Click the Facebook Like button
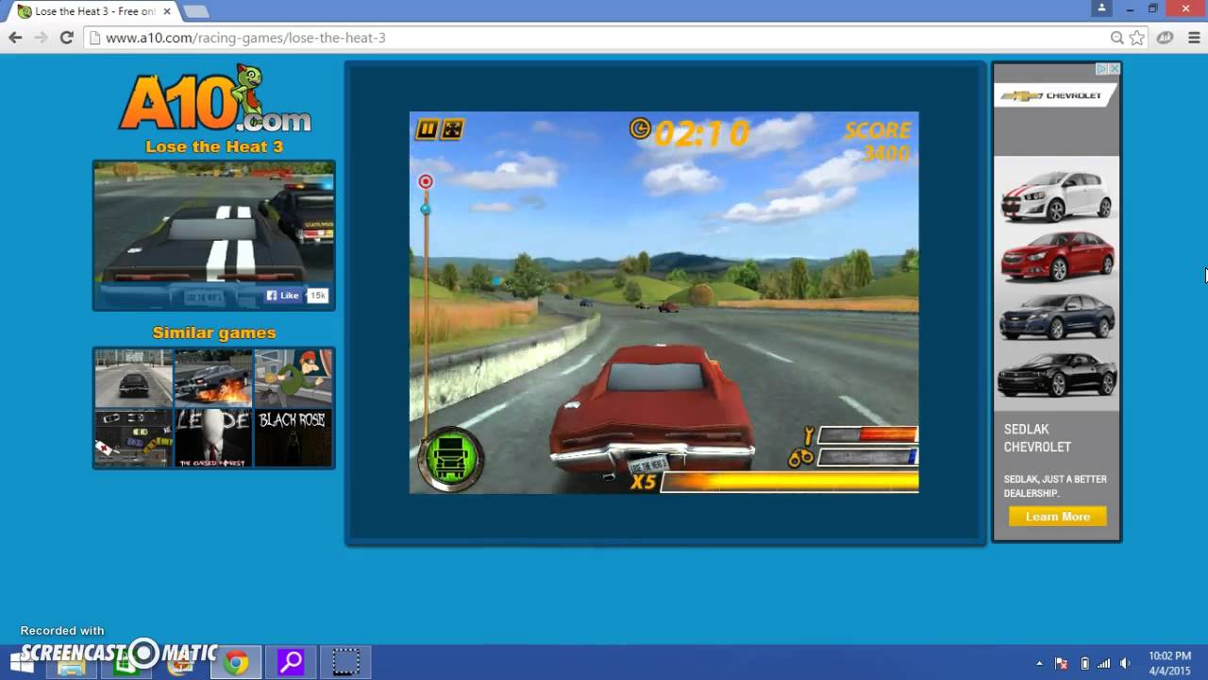 pyautogui.click(x=283, y=296)
